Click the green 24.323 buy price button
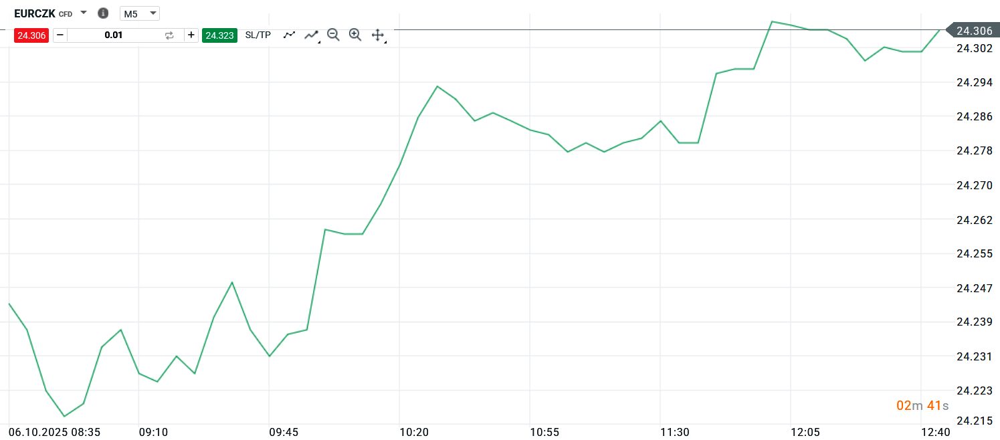This screenshot has height=440, width=1000. pos(219,35)
